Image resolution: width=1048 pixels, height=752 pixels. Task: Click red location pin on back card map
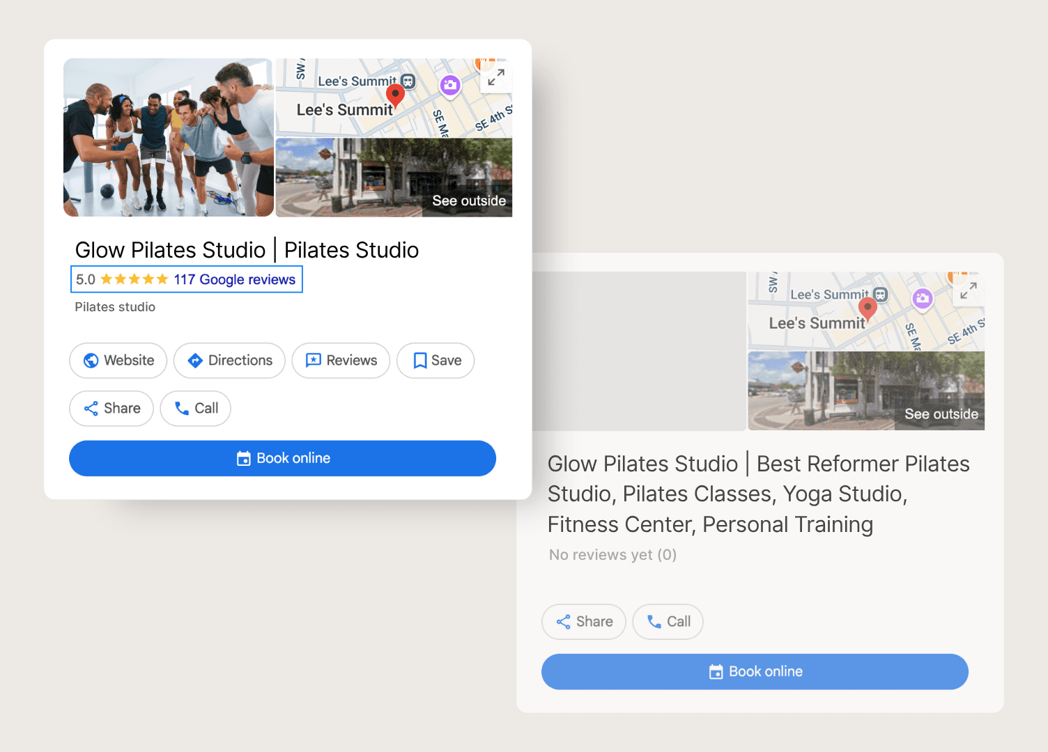pos(868,309)
